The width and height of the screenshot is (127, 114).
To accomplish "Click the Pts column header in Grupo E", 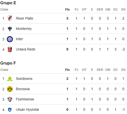I will point(67,10).
